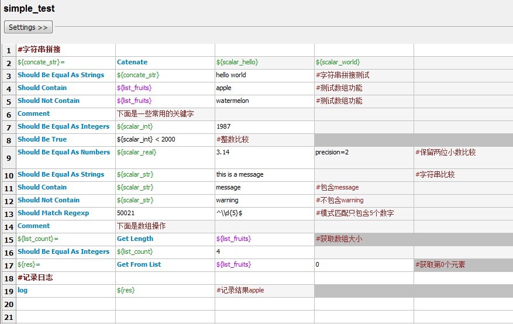Click the '#保留两位小数比较' comment cell
Viewport: 513px width, 324px height.
(x=464, y=157)
